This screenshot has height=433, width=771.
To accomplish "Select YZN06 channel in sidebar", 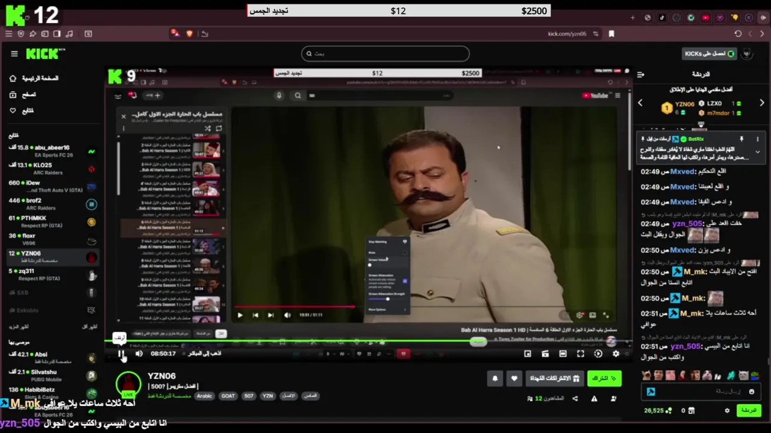I will [x=52, y=257].
